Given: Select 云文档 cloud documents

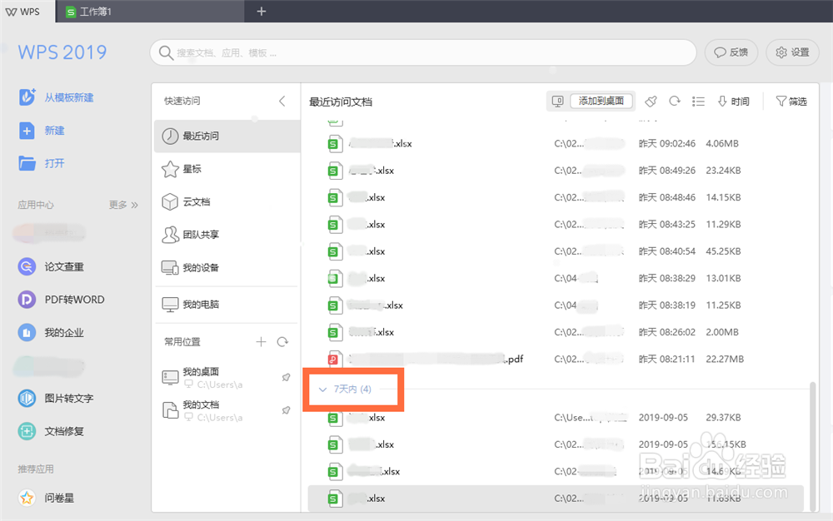Looking at the screenshot, I should [227, 202].
